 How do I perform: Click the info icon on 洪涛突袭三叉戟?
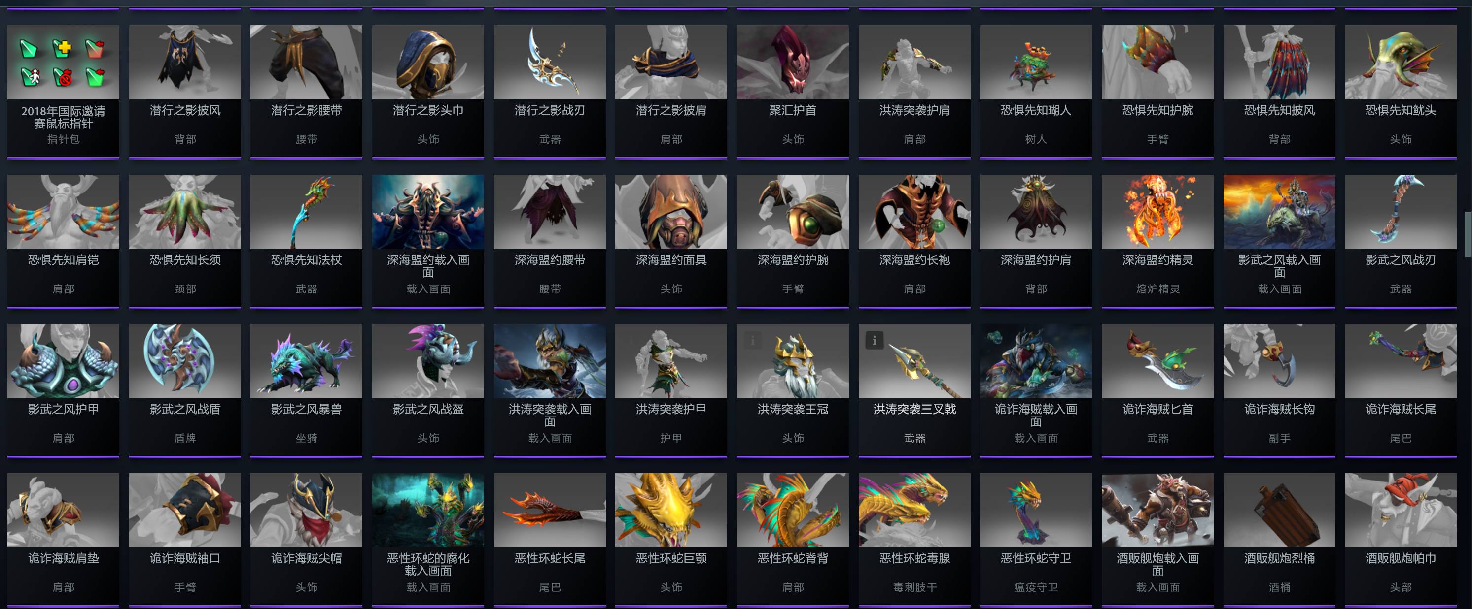[x=874, y=341]
